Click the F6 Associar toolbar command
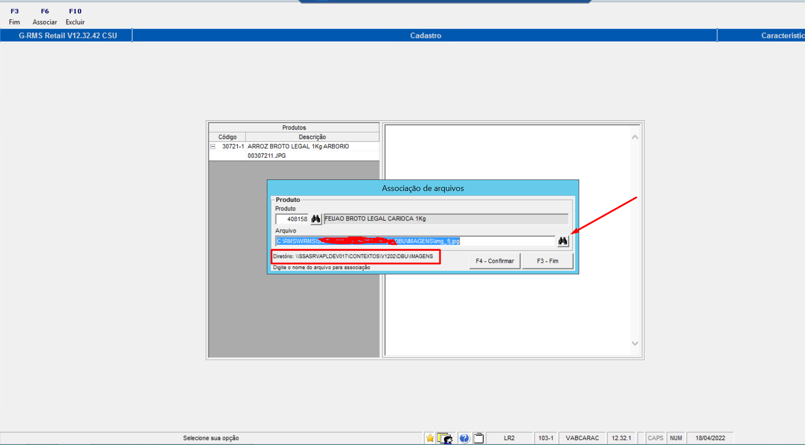The width and height of the screenshot is (805, 445). pyautogui.click(x=45, y=16)
